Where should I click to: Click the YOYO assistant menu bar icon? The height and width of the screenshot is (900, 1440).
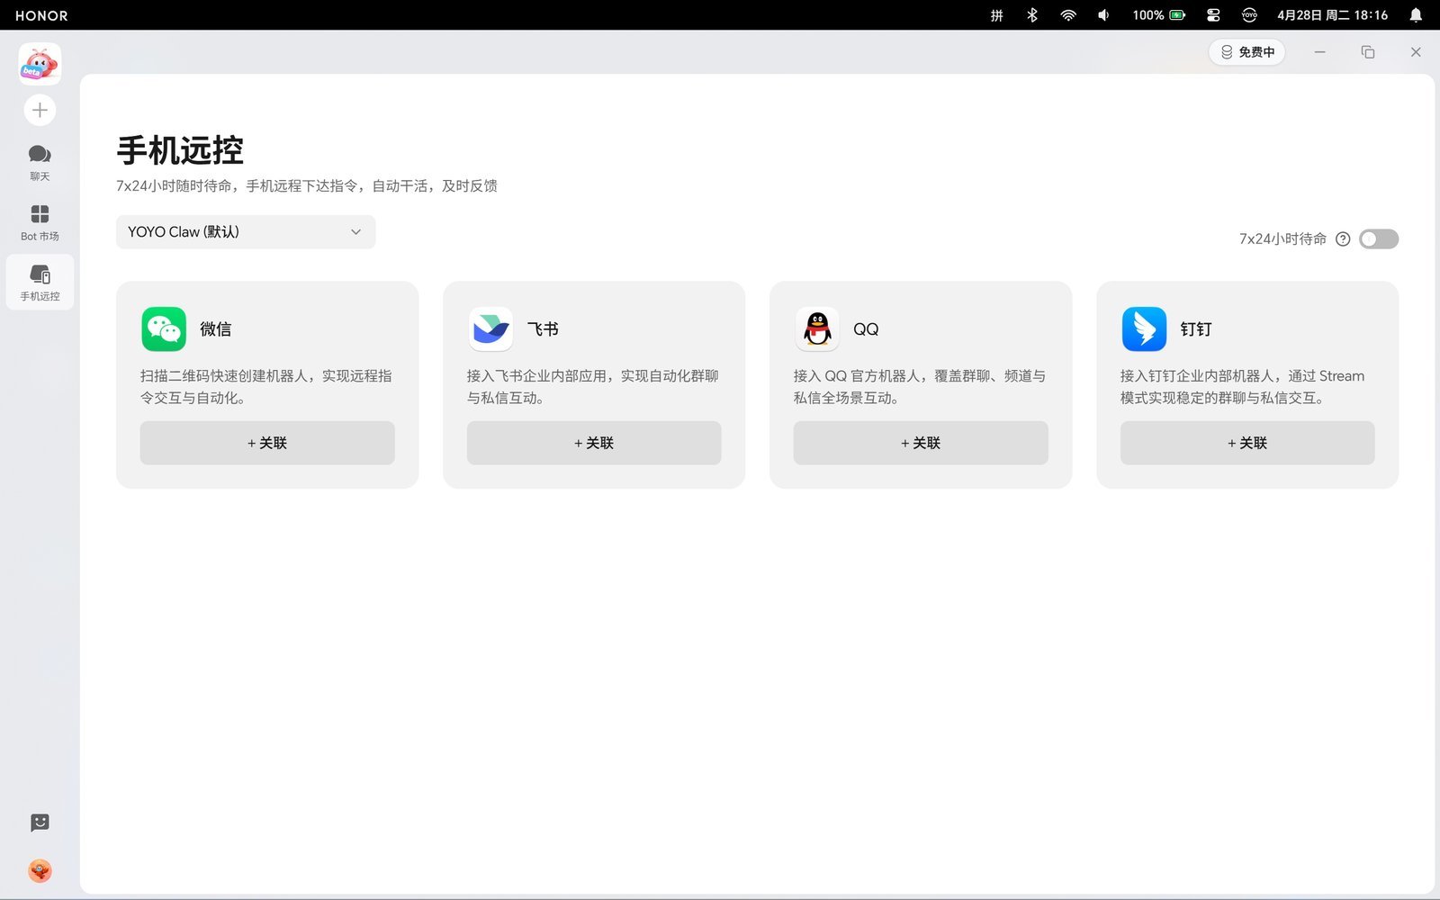coord(1249,15)
